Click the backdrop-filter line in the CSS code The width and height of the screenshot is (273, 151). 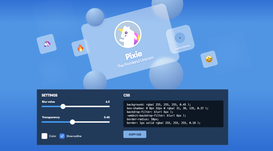[150, 112]
